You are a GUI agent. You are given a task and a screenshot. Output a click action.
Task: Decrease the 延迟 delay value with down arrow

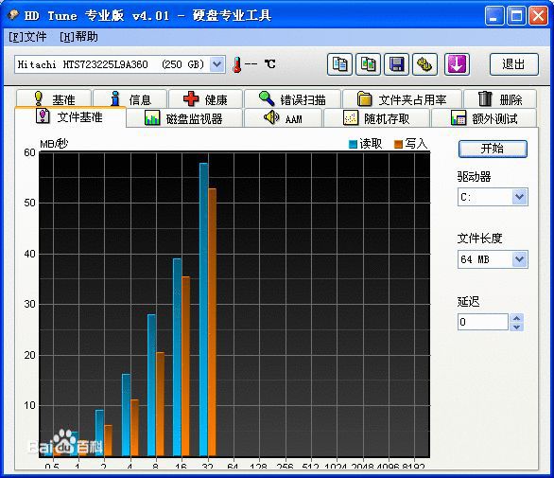pos(516,327)
